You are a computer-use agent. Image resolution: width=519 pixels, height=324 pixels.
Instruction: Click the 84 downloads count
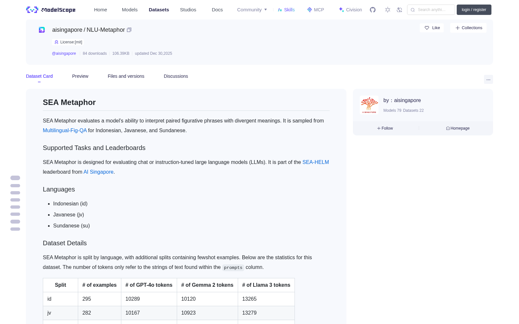95,53
